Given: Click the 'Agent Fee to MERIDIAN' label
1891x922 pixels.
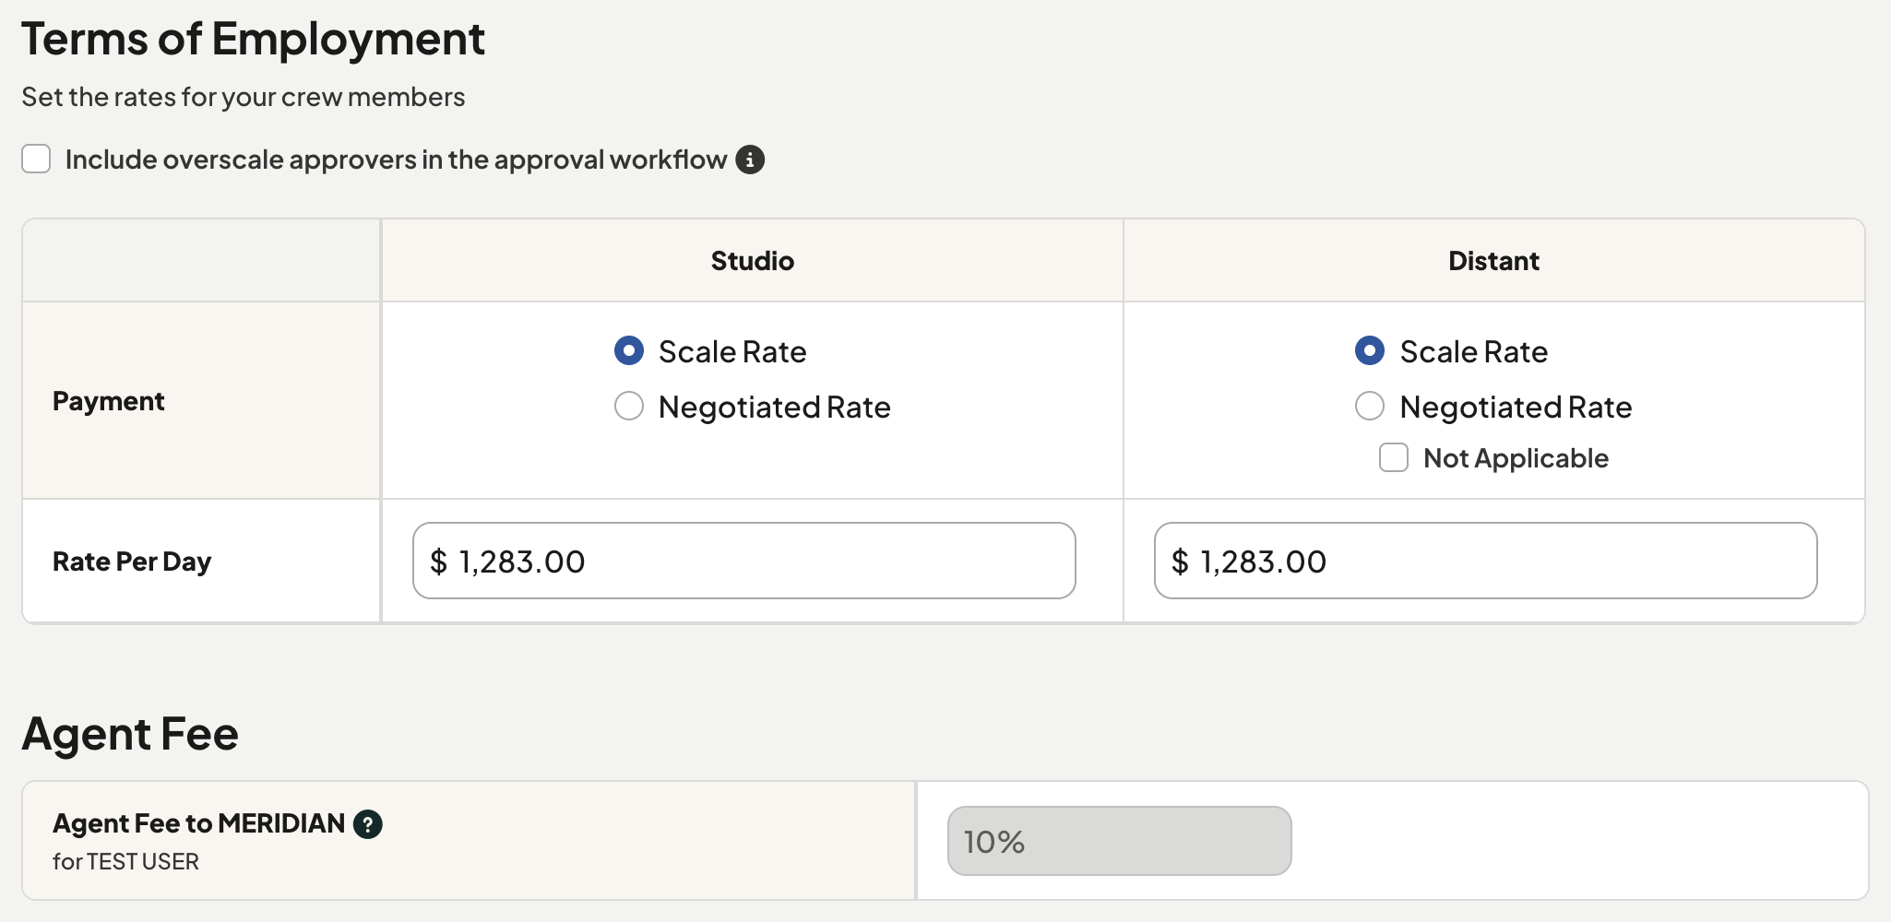Looking at the screenshot, I should [198, 823].
